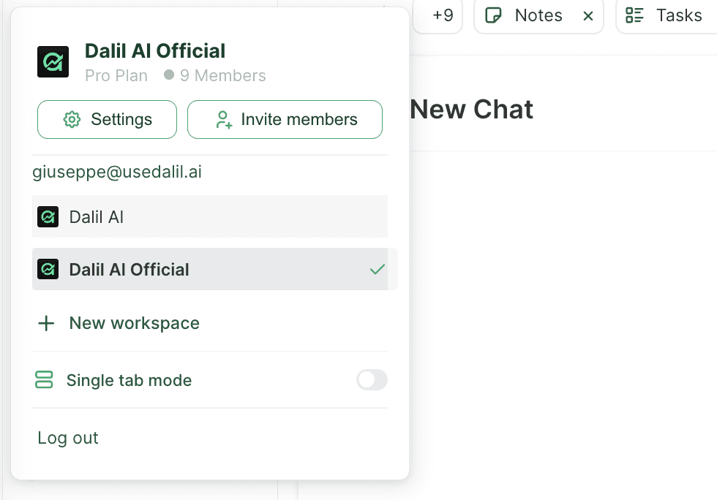Click Log out
The width and height of the screenshot is (717, 500).
[67, 437]
